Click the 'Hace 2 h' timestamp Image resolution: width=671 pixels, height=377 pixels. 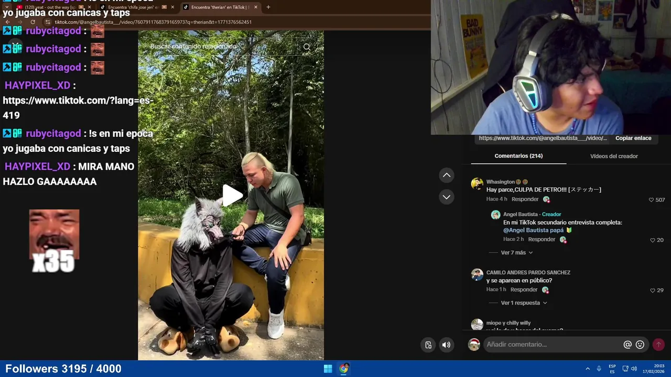pos(513,239)
